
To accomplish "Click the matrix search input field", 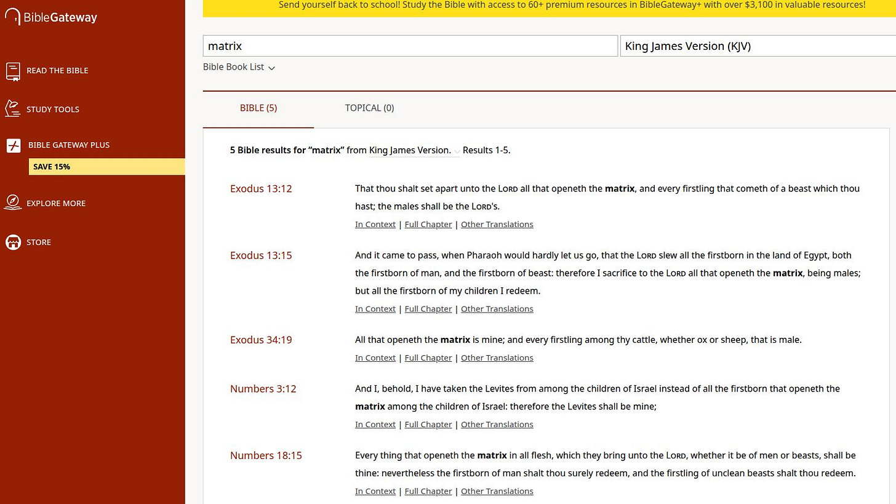I will [410, 46].
